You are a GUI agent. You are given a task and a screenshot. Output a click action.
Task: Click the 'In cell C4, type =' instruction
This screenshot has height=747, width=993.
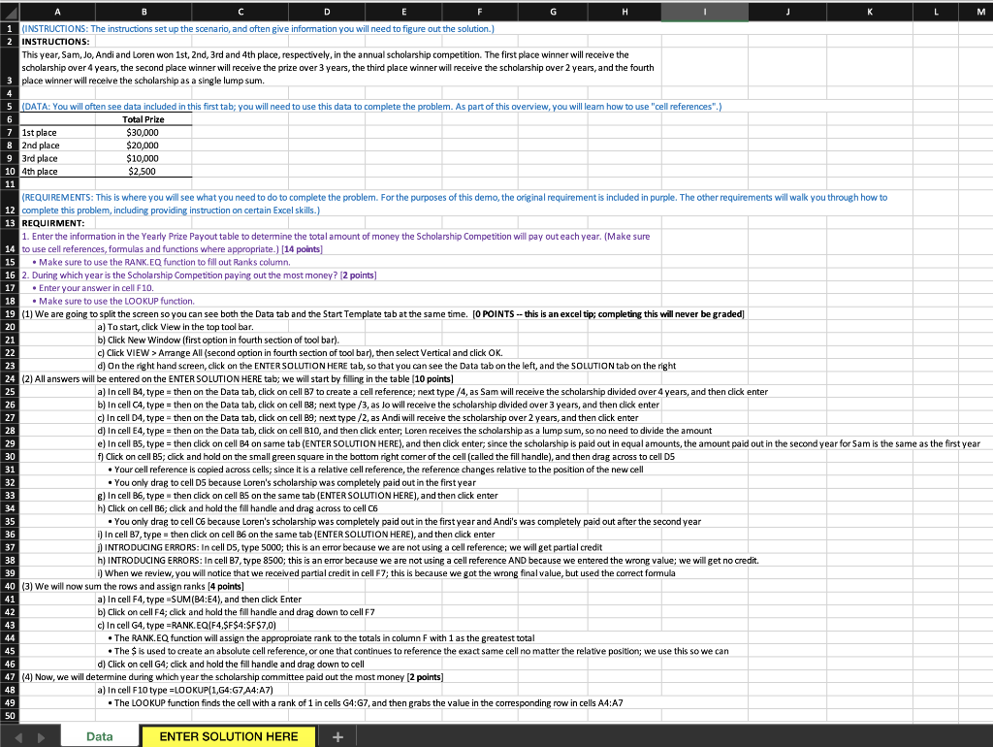tap(378, 405)
